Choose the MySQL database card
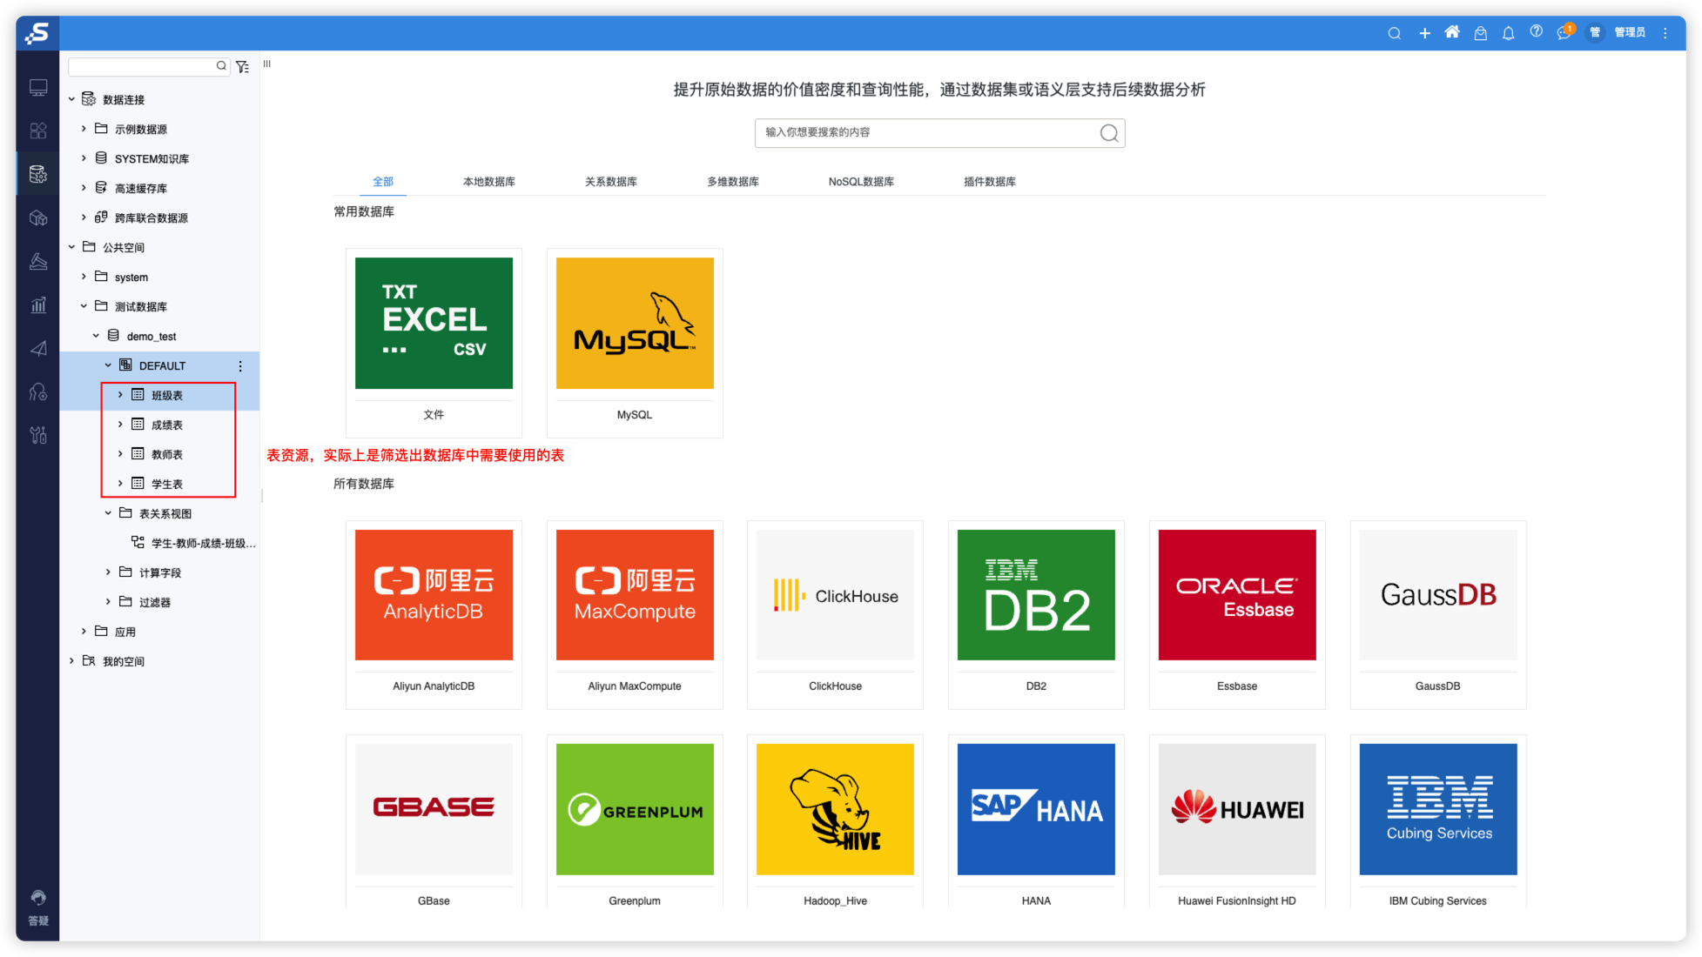The width and height of the screenshot is (1702, 957). 635,343
